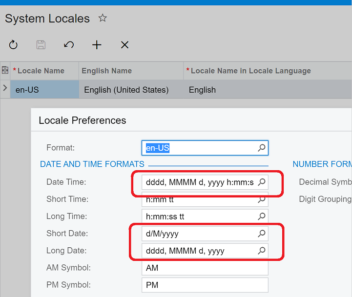
Task: Click the Locale Preferences dialog title
Action: (x=83, y=120)
